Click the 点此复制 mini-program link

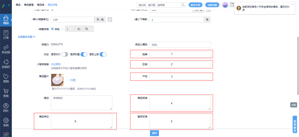coord(56,64)
